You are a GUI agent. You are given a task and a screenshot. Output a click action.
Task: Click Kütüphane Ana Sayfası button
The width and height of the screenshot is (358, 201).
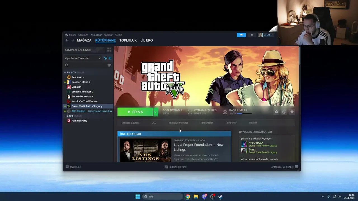(x=84, y=50)
